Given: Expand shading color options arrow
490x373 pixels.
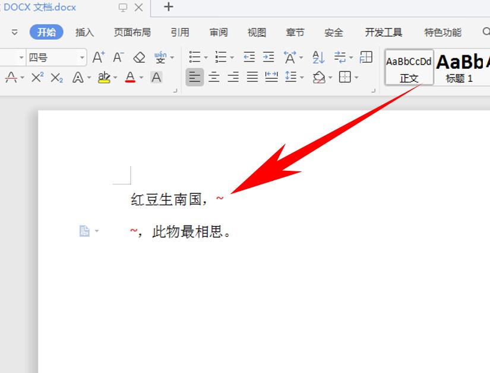Looking at the screenshot, I should tap(330, 78).
